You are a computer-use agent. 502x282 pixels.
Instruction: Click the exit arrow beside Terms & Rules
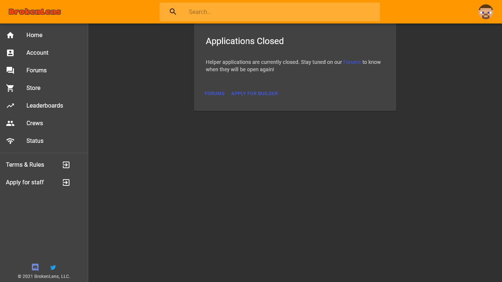(66, 165)
